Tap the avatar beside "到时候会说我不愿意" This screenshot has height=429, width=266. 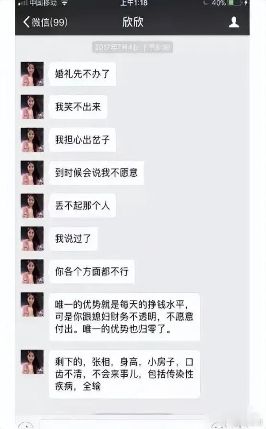click(32, 172)
